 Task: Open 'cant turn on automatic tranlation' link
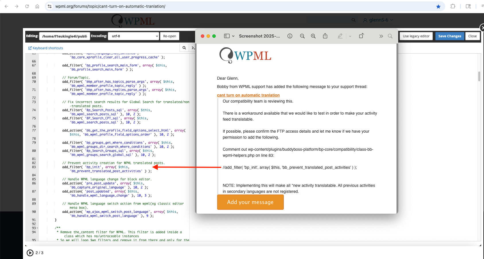[248, 95]
